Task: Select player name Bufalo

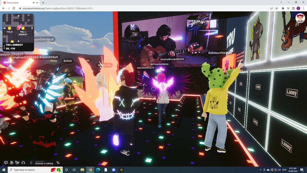Action: (68, 61)
